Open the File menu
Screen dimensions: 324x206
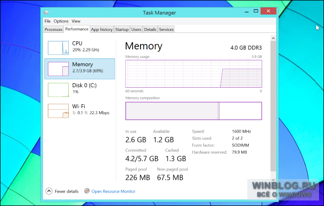[x=47, y=21]
